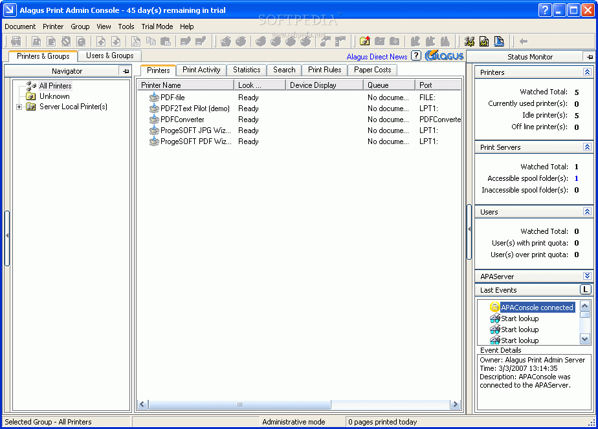Collapse the left Navigator pane splitter handle

pyautogui.click(x=7, y=238)
